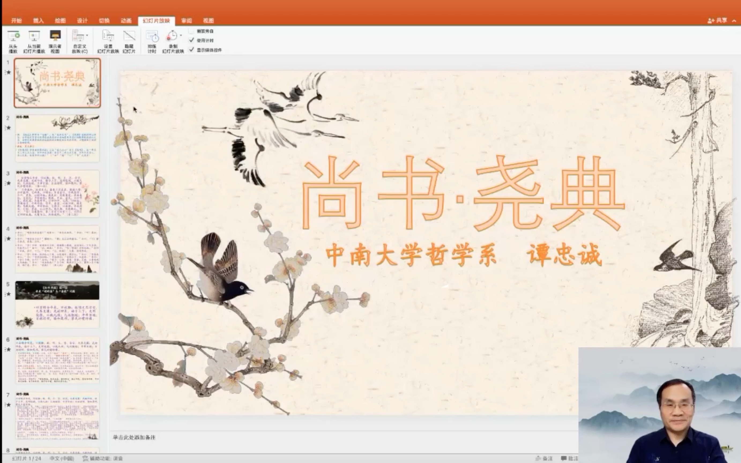Click Hide Slide button (隐藏幻灯片)
This screenshot has height=463, width=741.
pyautogui.click(x=129, y=42)
